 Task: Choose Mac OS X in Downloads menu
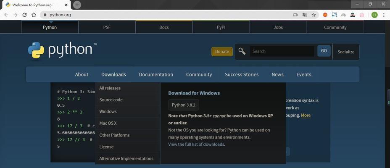click(127, 123)
